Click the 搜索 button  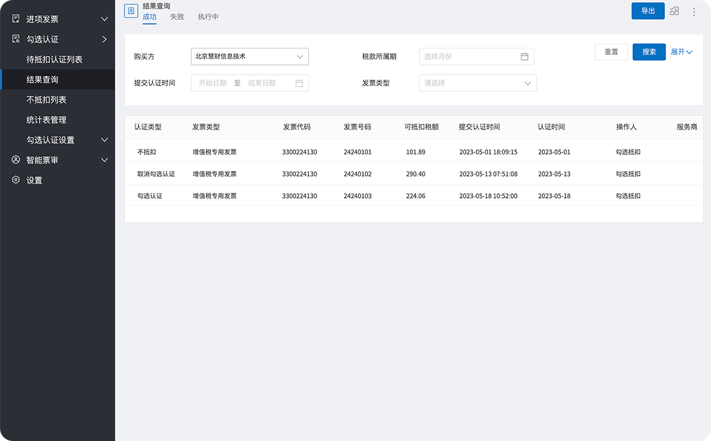click(x=649, y=52)
